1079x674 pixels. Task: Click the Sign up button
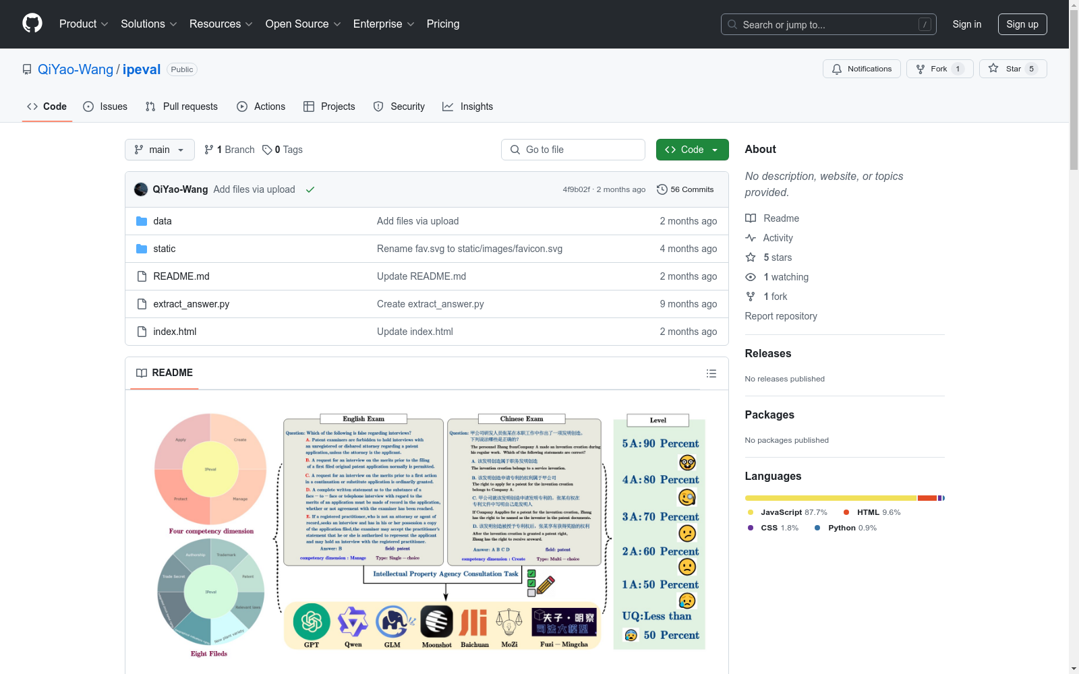1022,24
